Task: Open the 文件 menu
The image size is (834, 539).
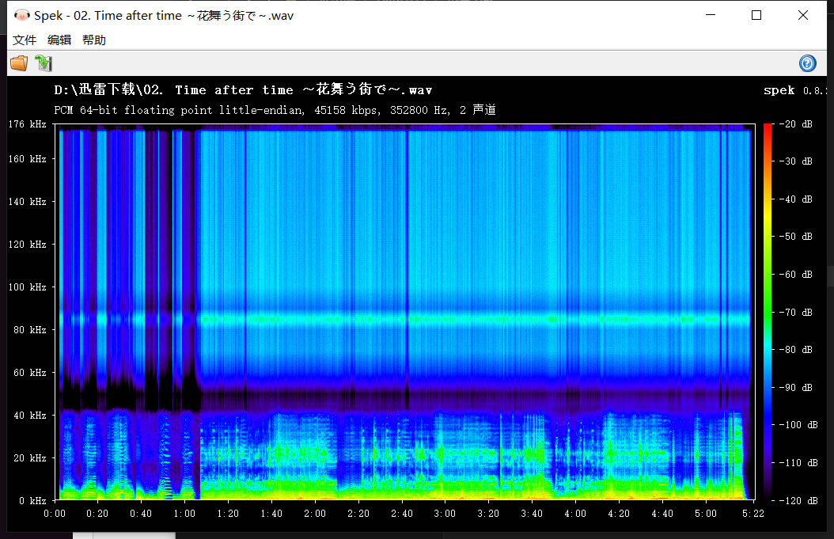Action: coord(25,40)
